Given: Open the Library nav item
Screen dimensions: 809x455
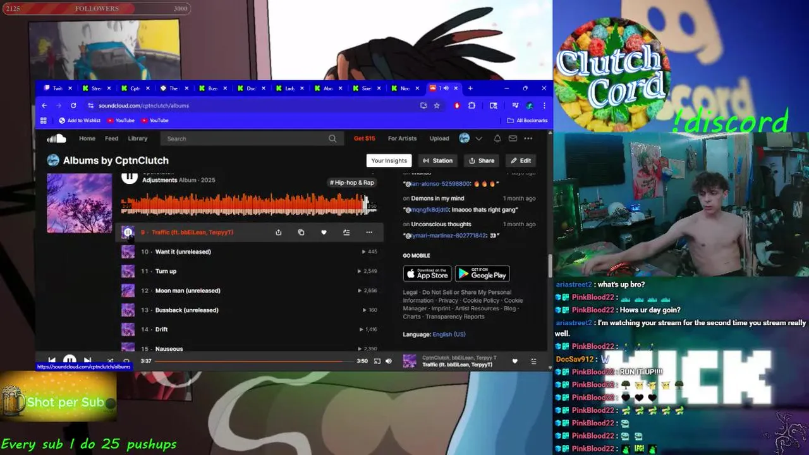Looking at the screenshot, I should tap(138, 138).
